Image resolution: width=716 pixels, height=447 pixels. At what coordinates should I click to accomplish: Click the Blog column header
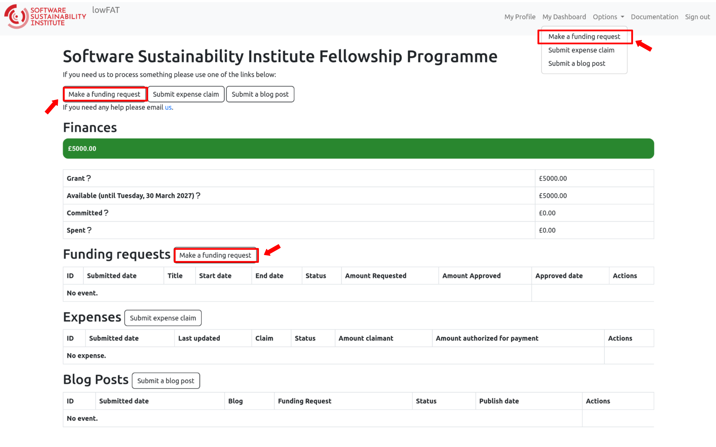coord(249,401)
